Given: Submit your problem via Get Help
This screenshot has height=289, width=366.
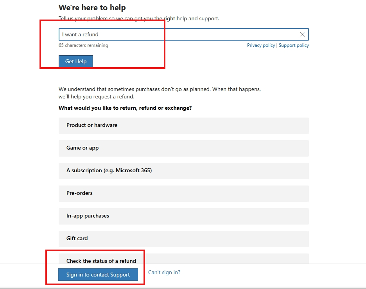Looking at the screenshot, I should (75, 61).
